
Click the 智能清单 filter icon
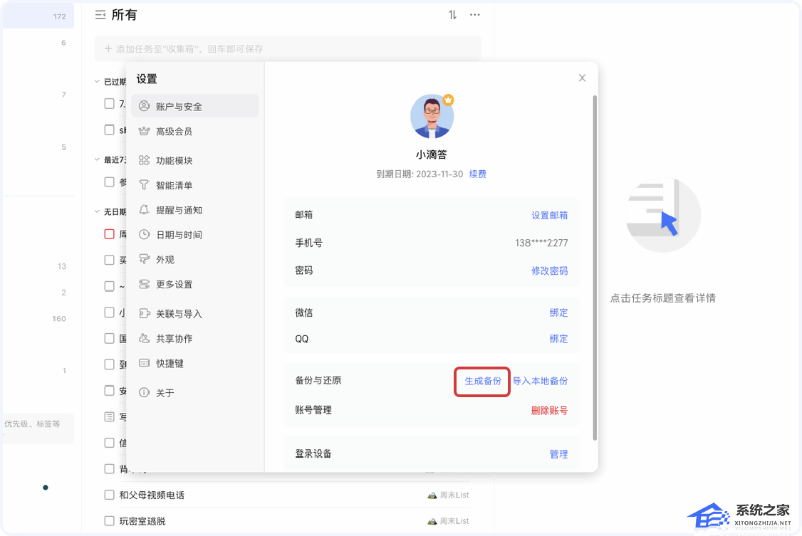144,185
